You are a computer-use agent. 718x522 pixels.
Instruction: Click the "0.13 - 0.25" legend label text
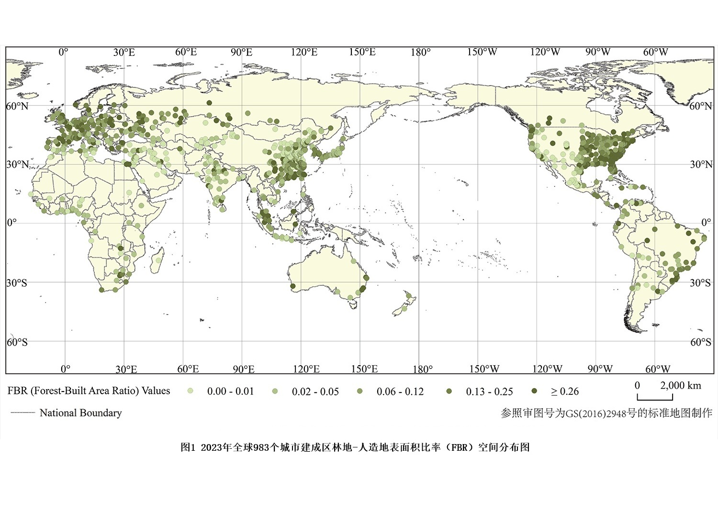pos(489,391)
